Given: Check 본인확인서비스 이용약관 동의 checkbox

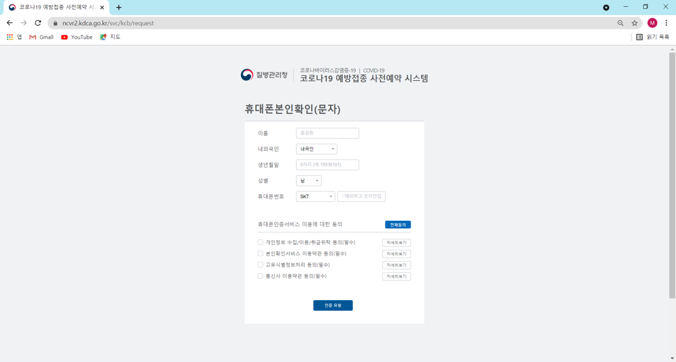Looking at the screenshot, I should 260,254.
